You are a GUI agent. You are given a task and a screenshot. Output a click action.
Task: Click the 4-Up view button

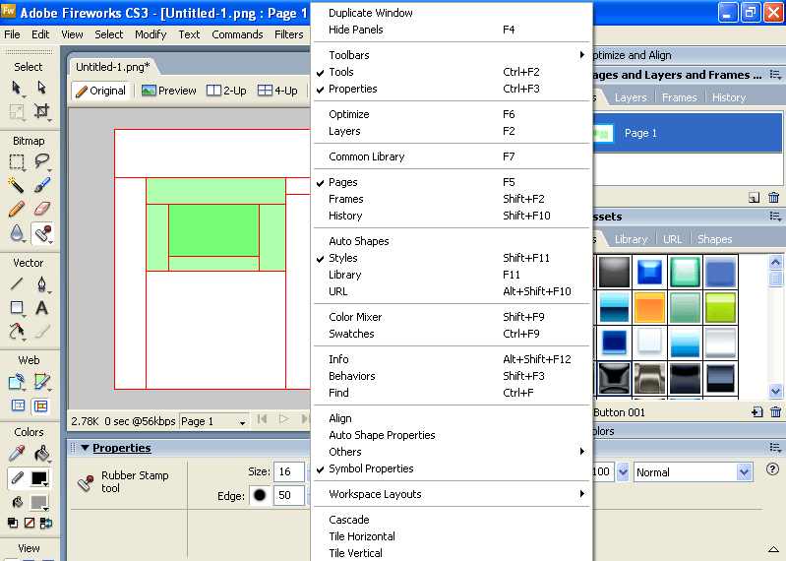click(277, 91)
